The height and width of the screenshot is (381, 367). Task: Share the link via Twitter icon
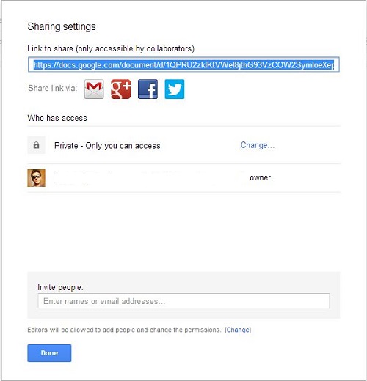point(175,89)
